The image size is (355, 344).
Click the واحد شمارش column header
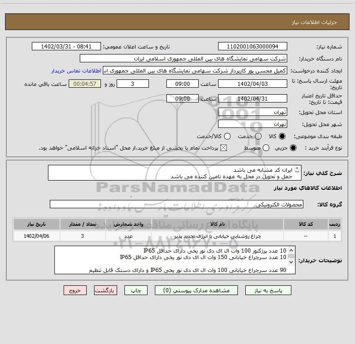click(x=128, y=224)
